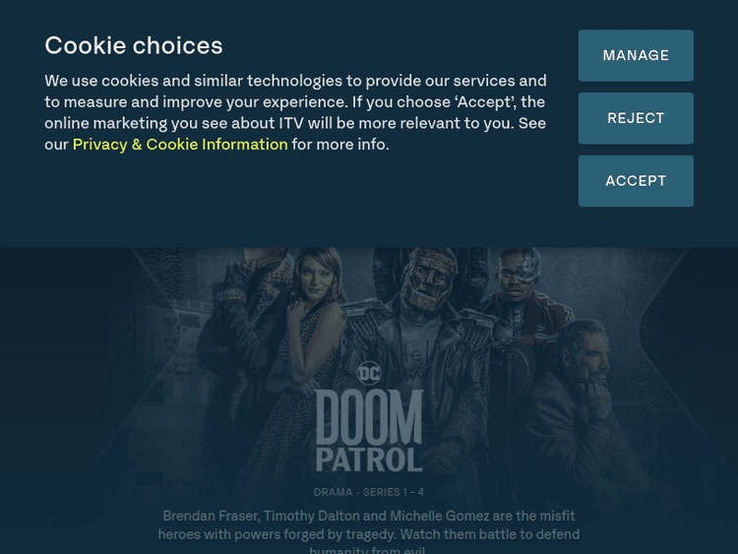This screenshot has height=554, width=738.
Task: Click the MANAGE cookie button
Action: click(x=636, y=55)
